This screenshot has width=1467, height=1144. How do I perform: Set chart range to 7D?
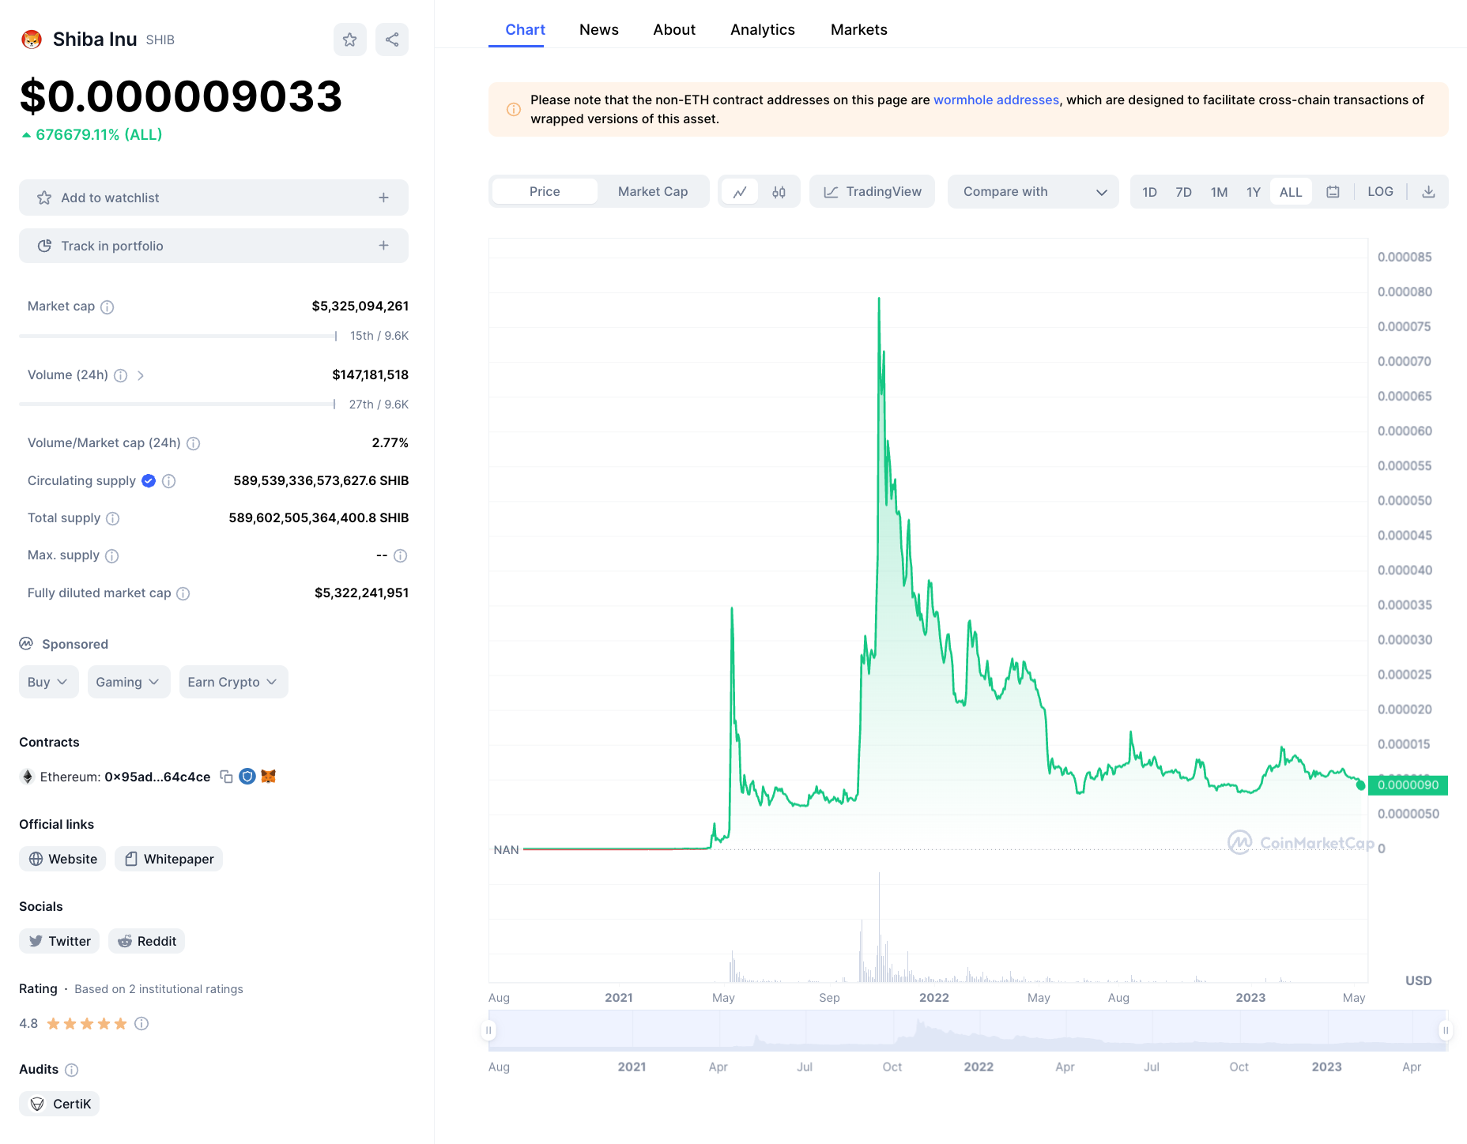(1183, 192)
